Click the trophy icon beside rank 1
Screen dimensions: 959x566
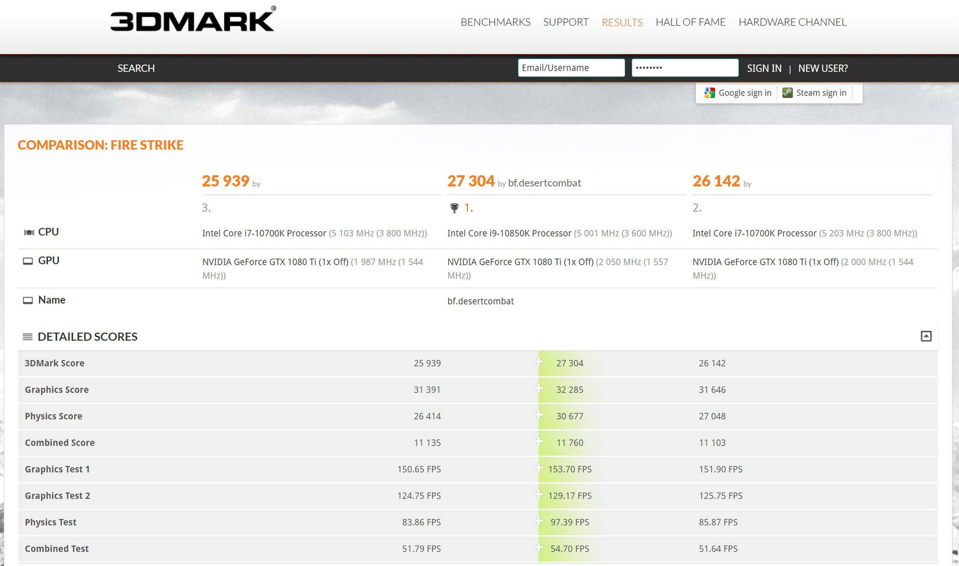point(454,208)
